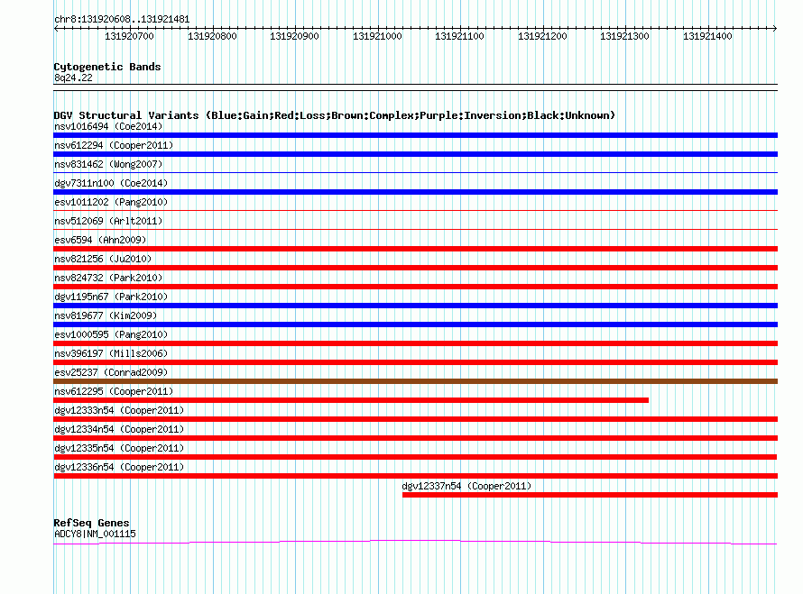Click ruler coordinate 131920800
803x594 pixels.
pos(212,36)
